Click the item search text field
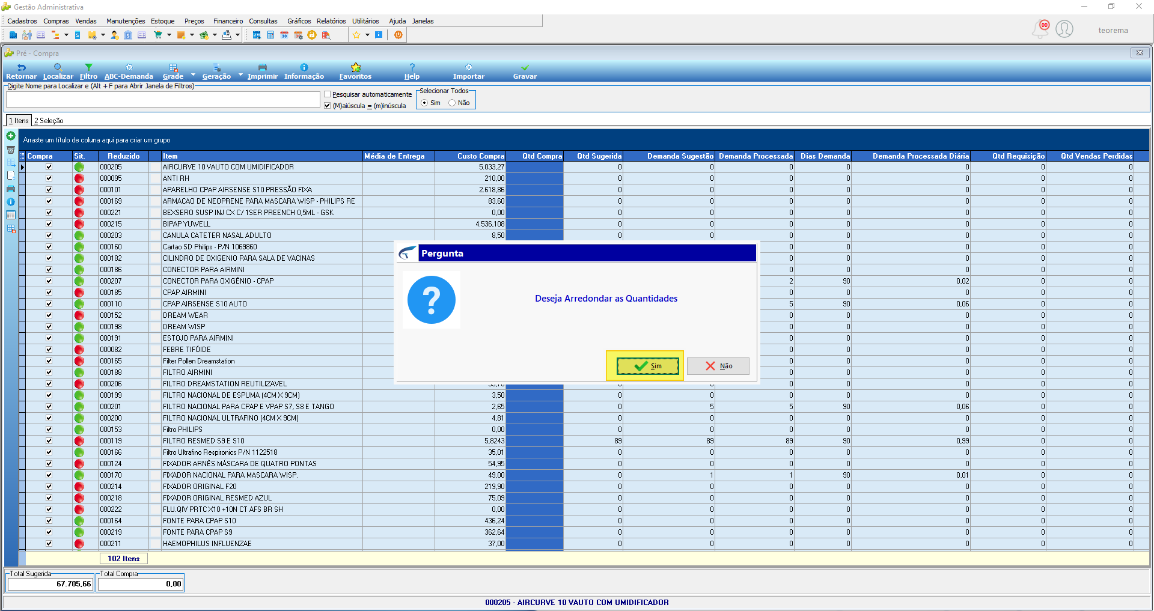1154x611 pixels. tap(163, 99)
